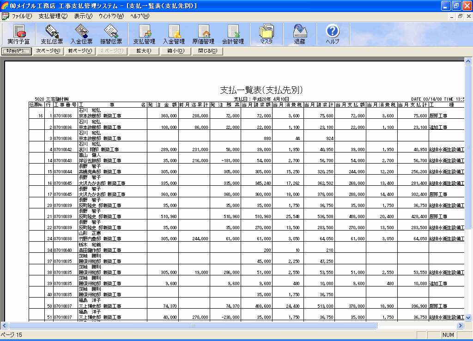Click the 退避 backup icon

(x=299, y=34)
